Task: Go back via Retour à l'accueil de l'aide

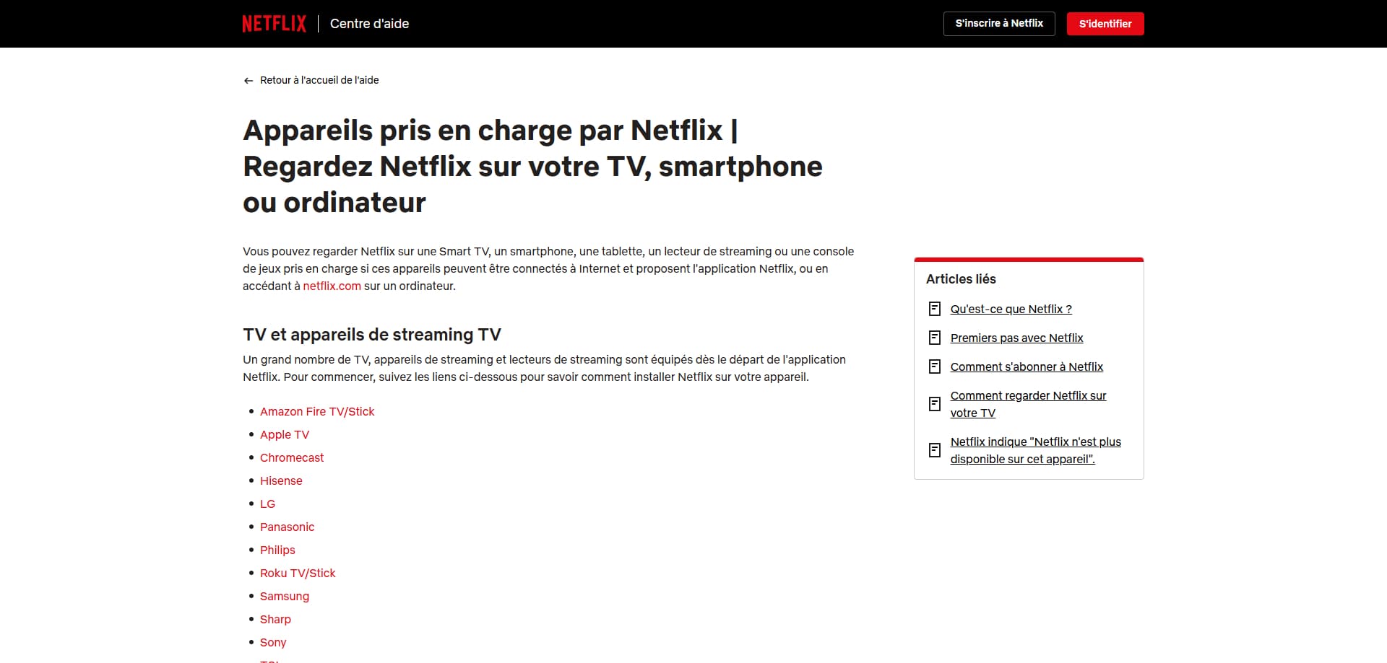Action: point(319,80)
